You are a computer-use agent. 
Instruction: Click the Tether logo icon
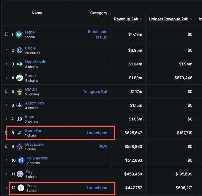(x=19, y=34)
